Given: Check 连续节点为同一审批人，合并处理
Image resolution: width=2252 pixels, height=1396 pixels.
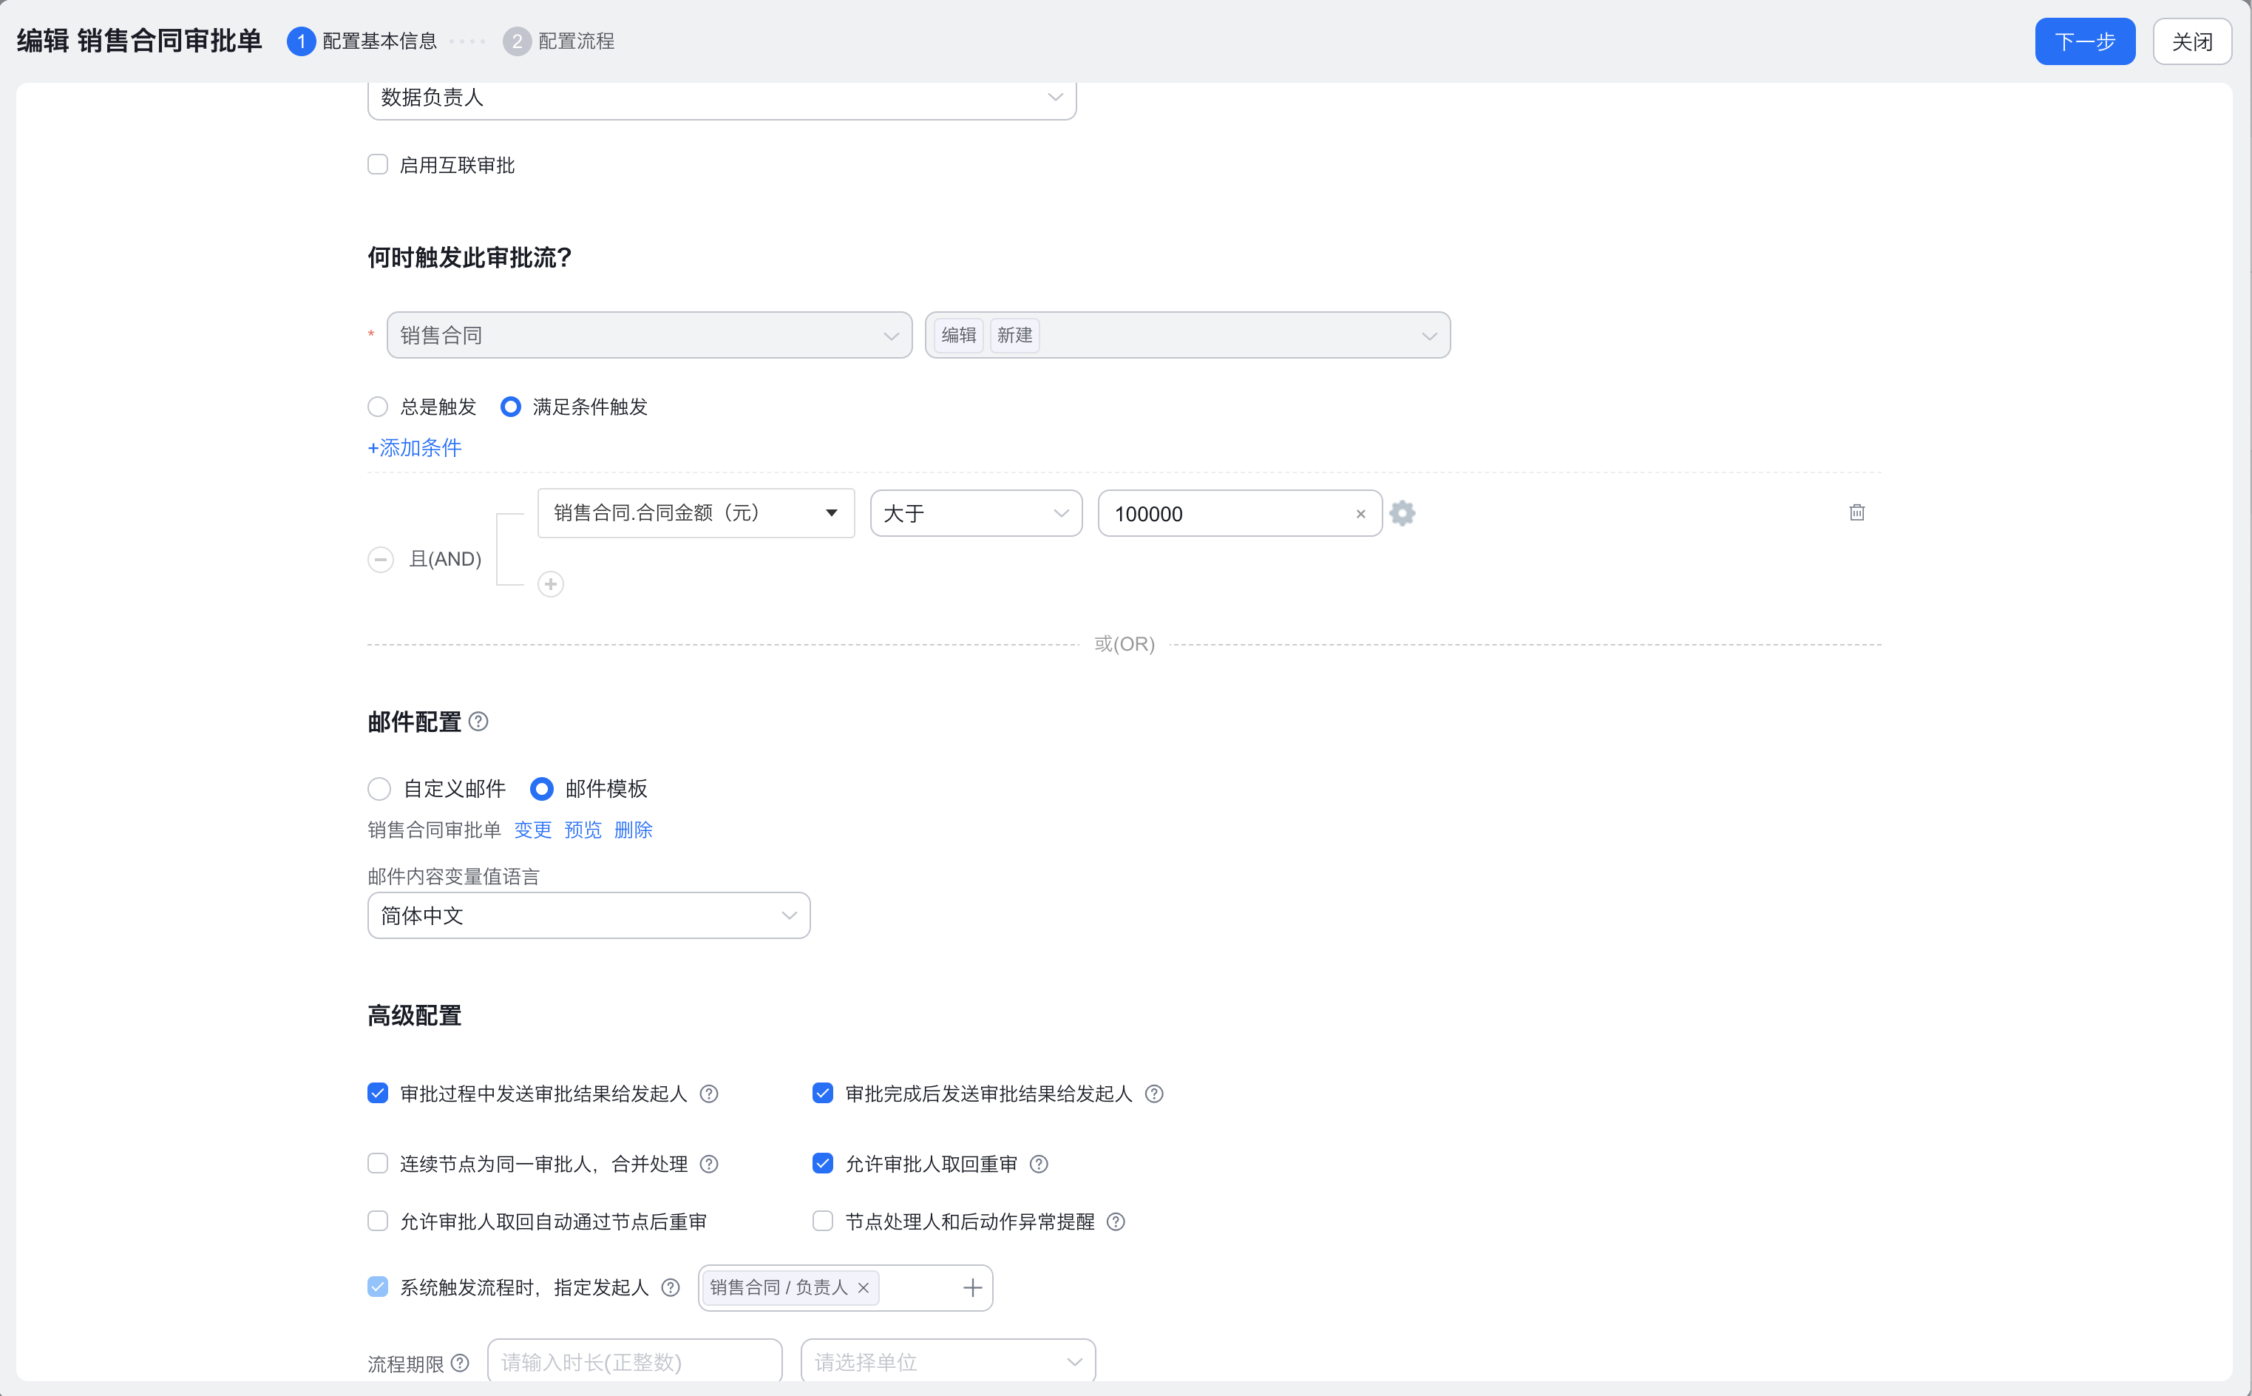Looking at the screenshot, I should [378, 1163].
